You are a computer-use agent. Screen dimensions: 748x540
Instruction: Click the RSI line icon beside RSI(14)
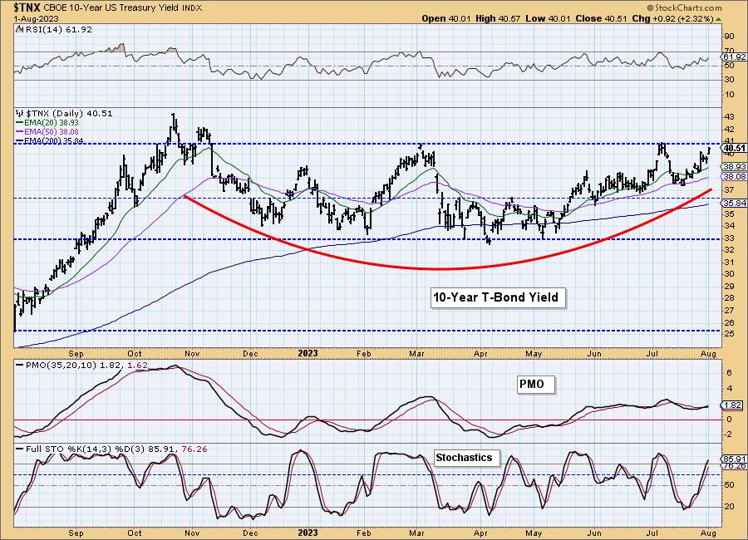coord(19,30)
